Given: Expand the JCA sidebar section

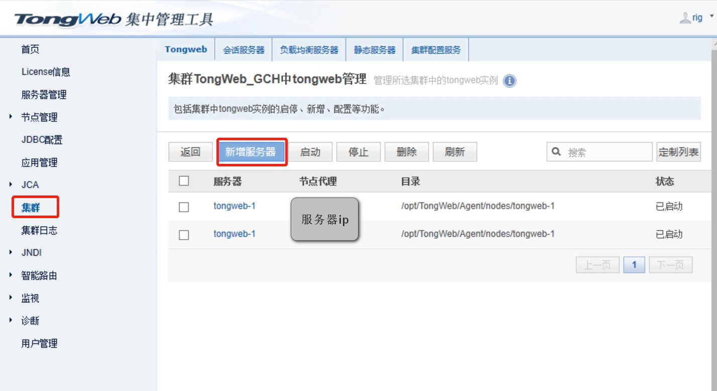Looking at the screenshot, I should click(x=11, y=184).
